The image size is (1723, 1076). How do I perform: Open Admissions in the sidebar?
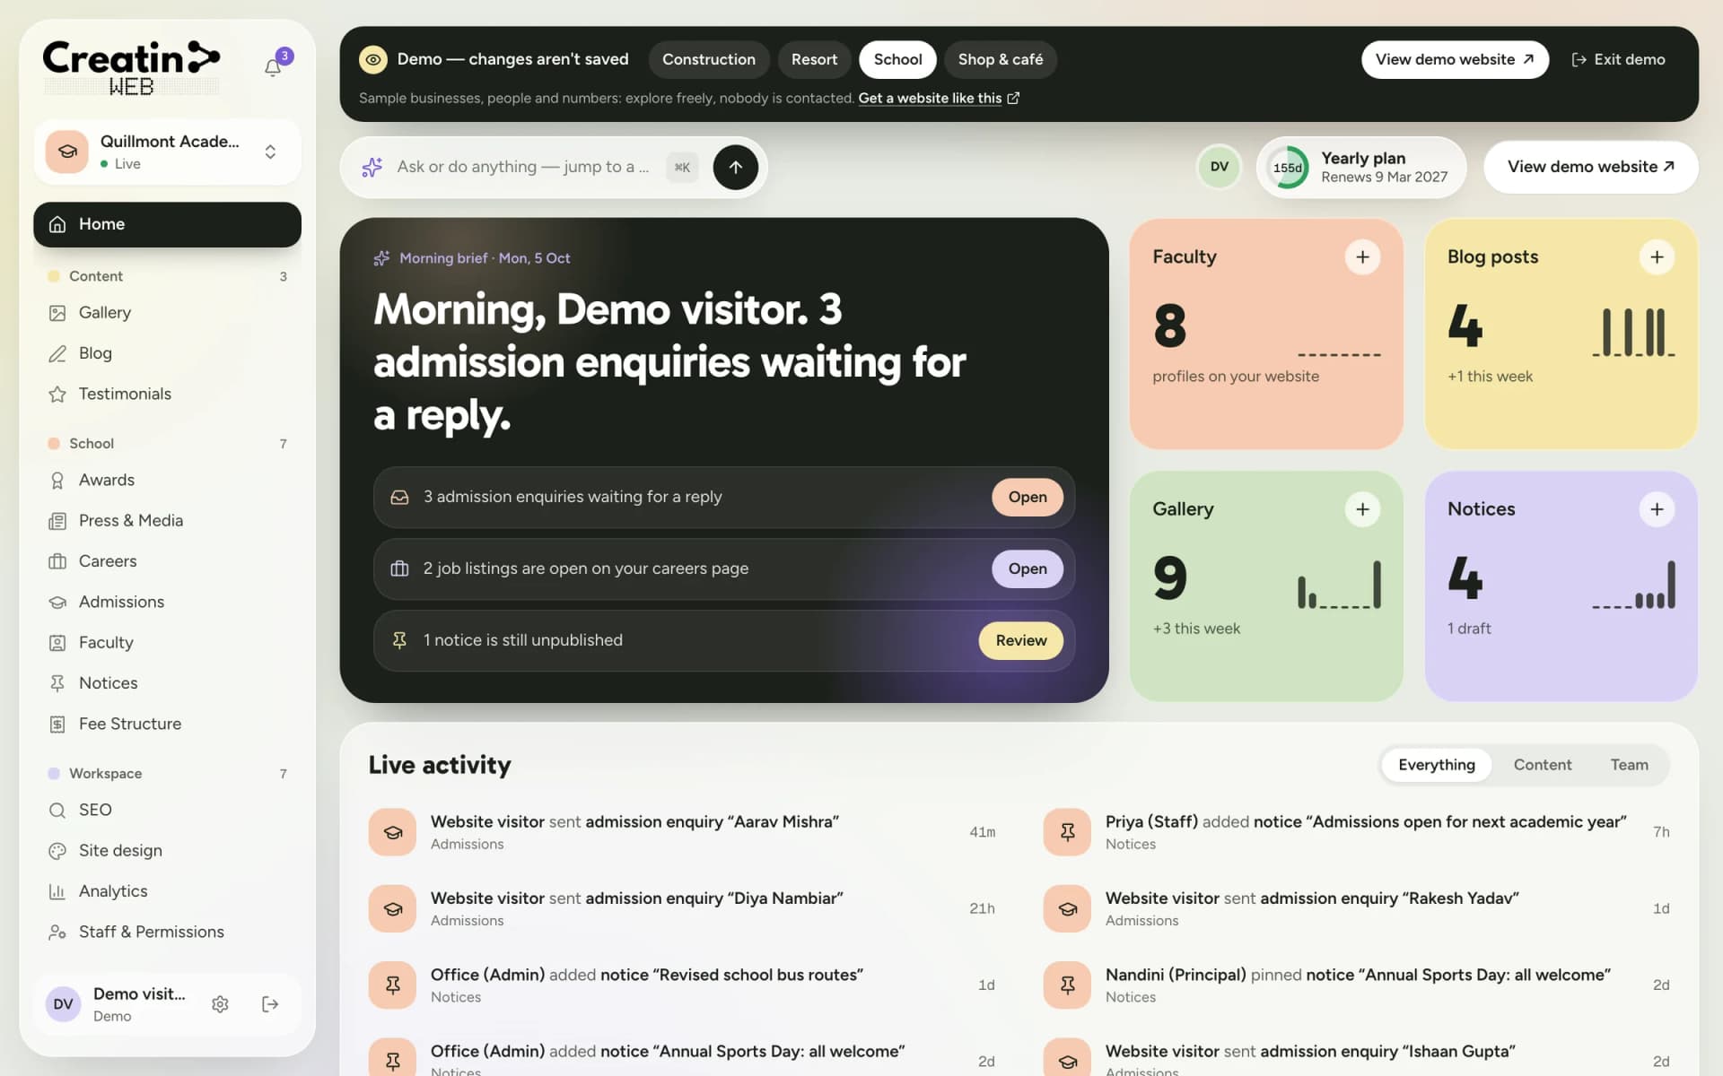[167, 602]
